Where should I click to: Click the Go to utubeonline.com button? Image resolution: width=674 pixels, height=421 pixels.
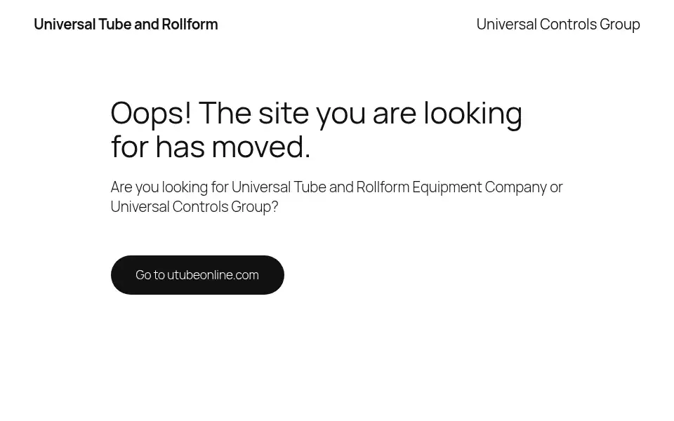(x=197, y=275)
